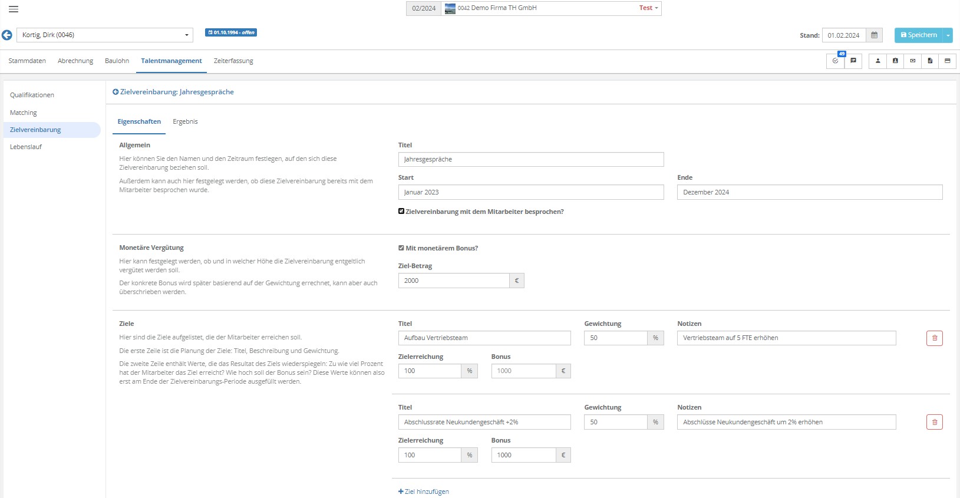The width and height of the screenshot is (960, 498).
Task: Click the document file icon in toolbar
Action: pos(930,61)
